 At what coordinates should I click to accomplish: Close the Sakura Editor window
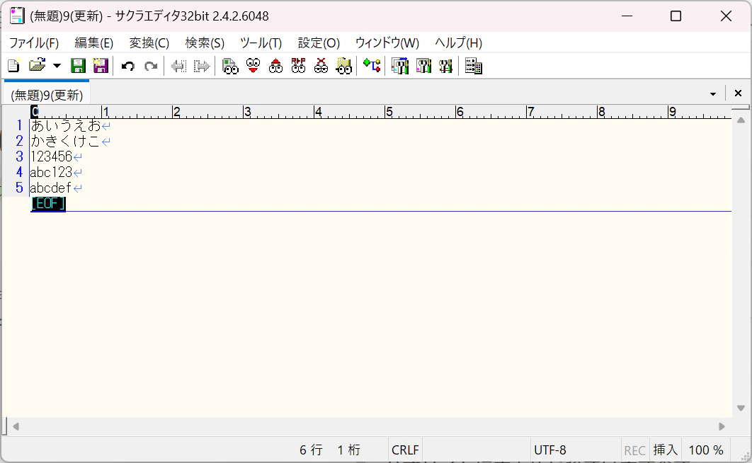(726, 16)
